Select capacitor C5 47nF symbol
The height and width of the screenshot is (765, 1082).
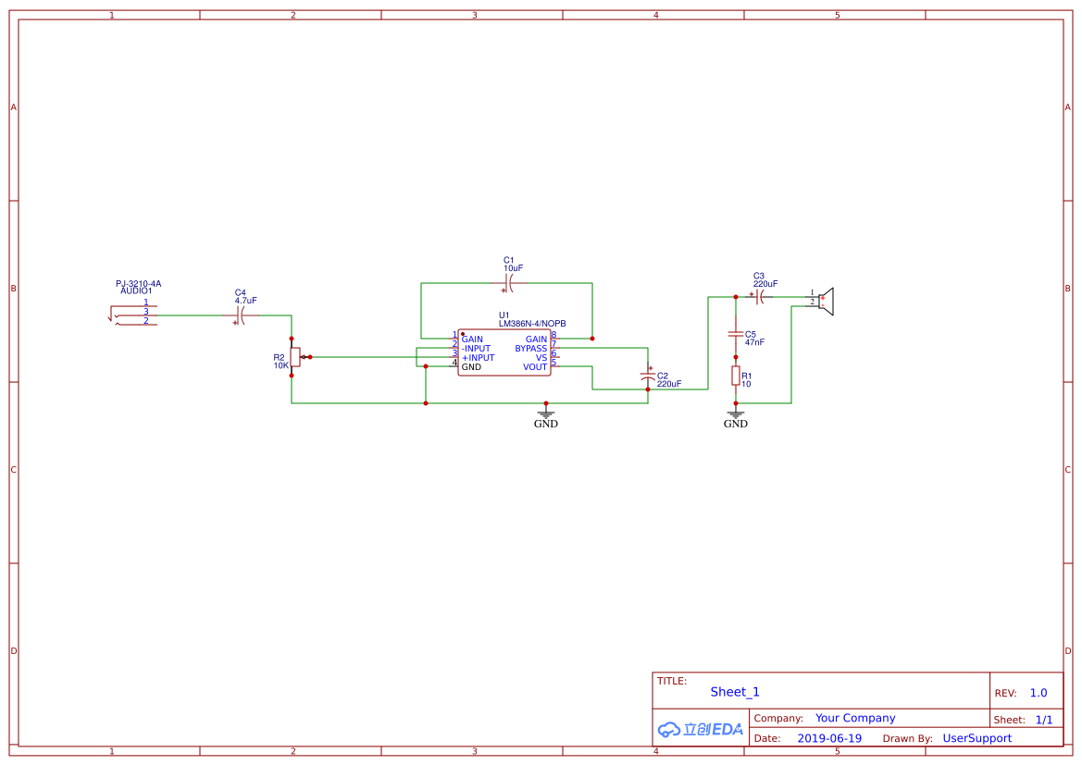736,335
